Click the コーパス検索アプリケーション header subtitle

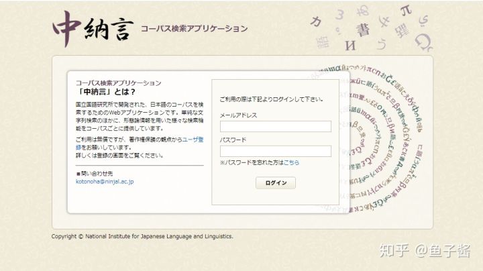(x=194, y=29)
